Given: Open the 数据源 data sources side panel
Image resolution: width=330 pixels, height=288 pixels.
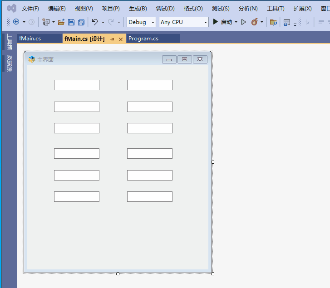Looking at the screenshot, I should point(9,63).
